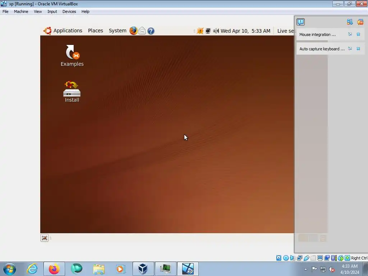This screenshot has width=368, height=276.
Task: Open the Input menu
Action: [52, 11]
